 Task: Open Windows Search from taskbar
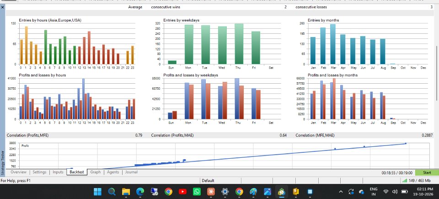click(x=112, y=192)
